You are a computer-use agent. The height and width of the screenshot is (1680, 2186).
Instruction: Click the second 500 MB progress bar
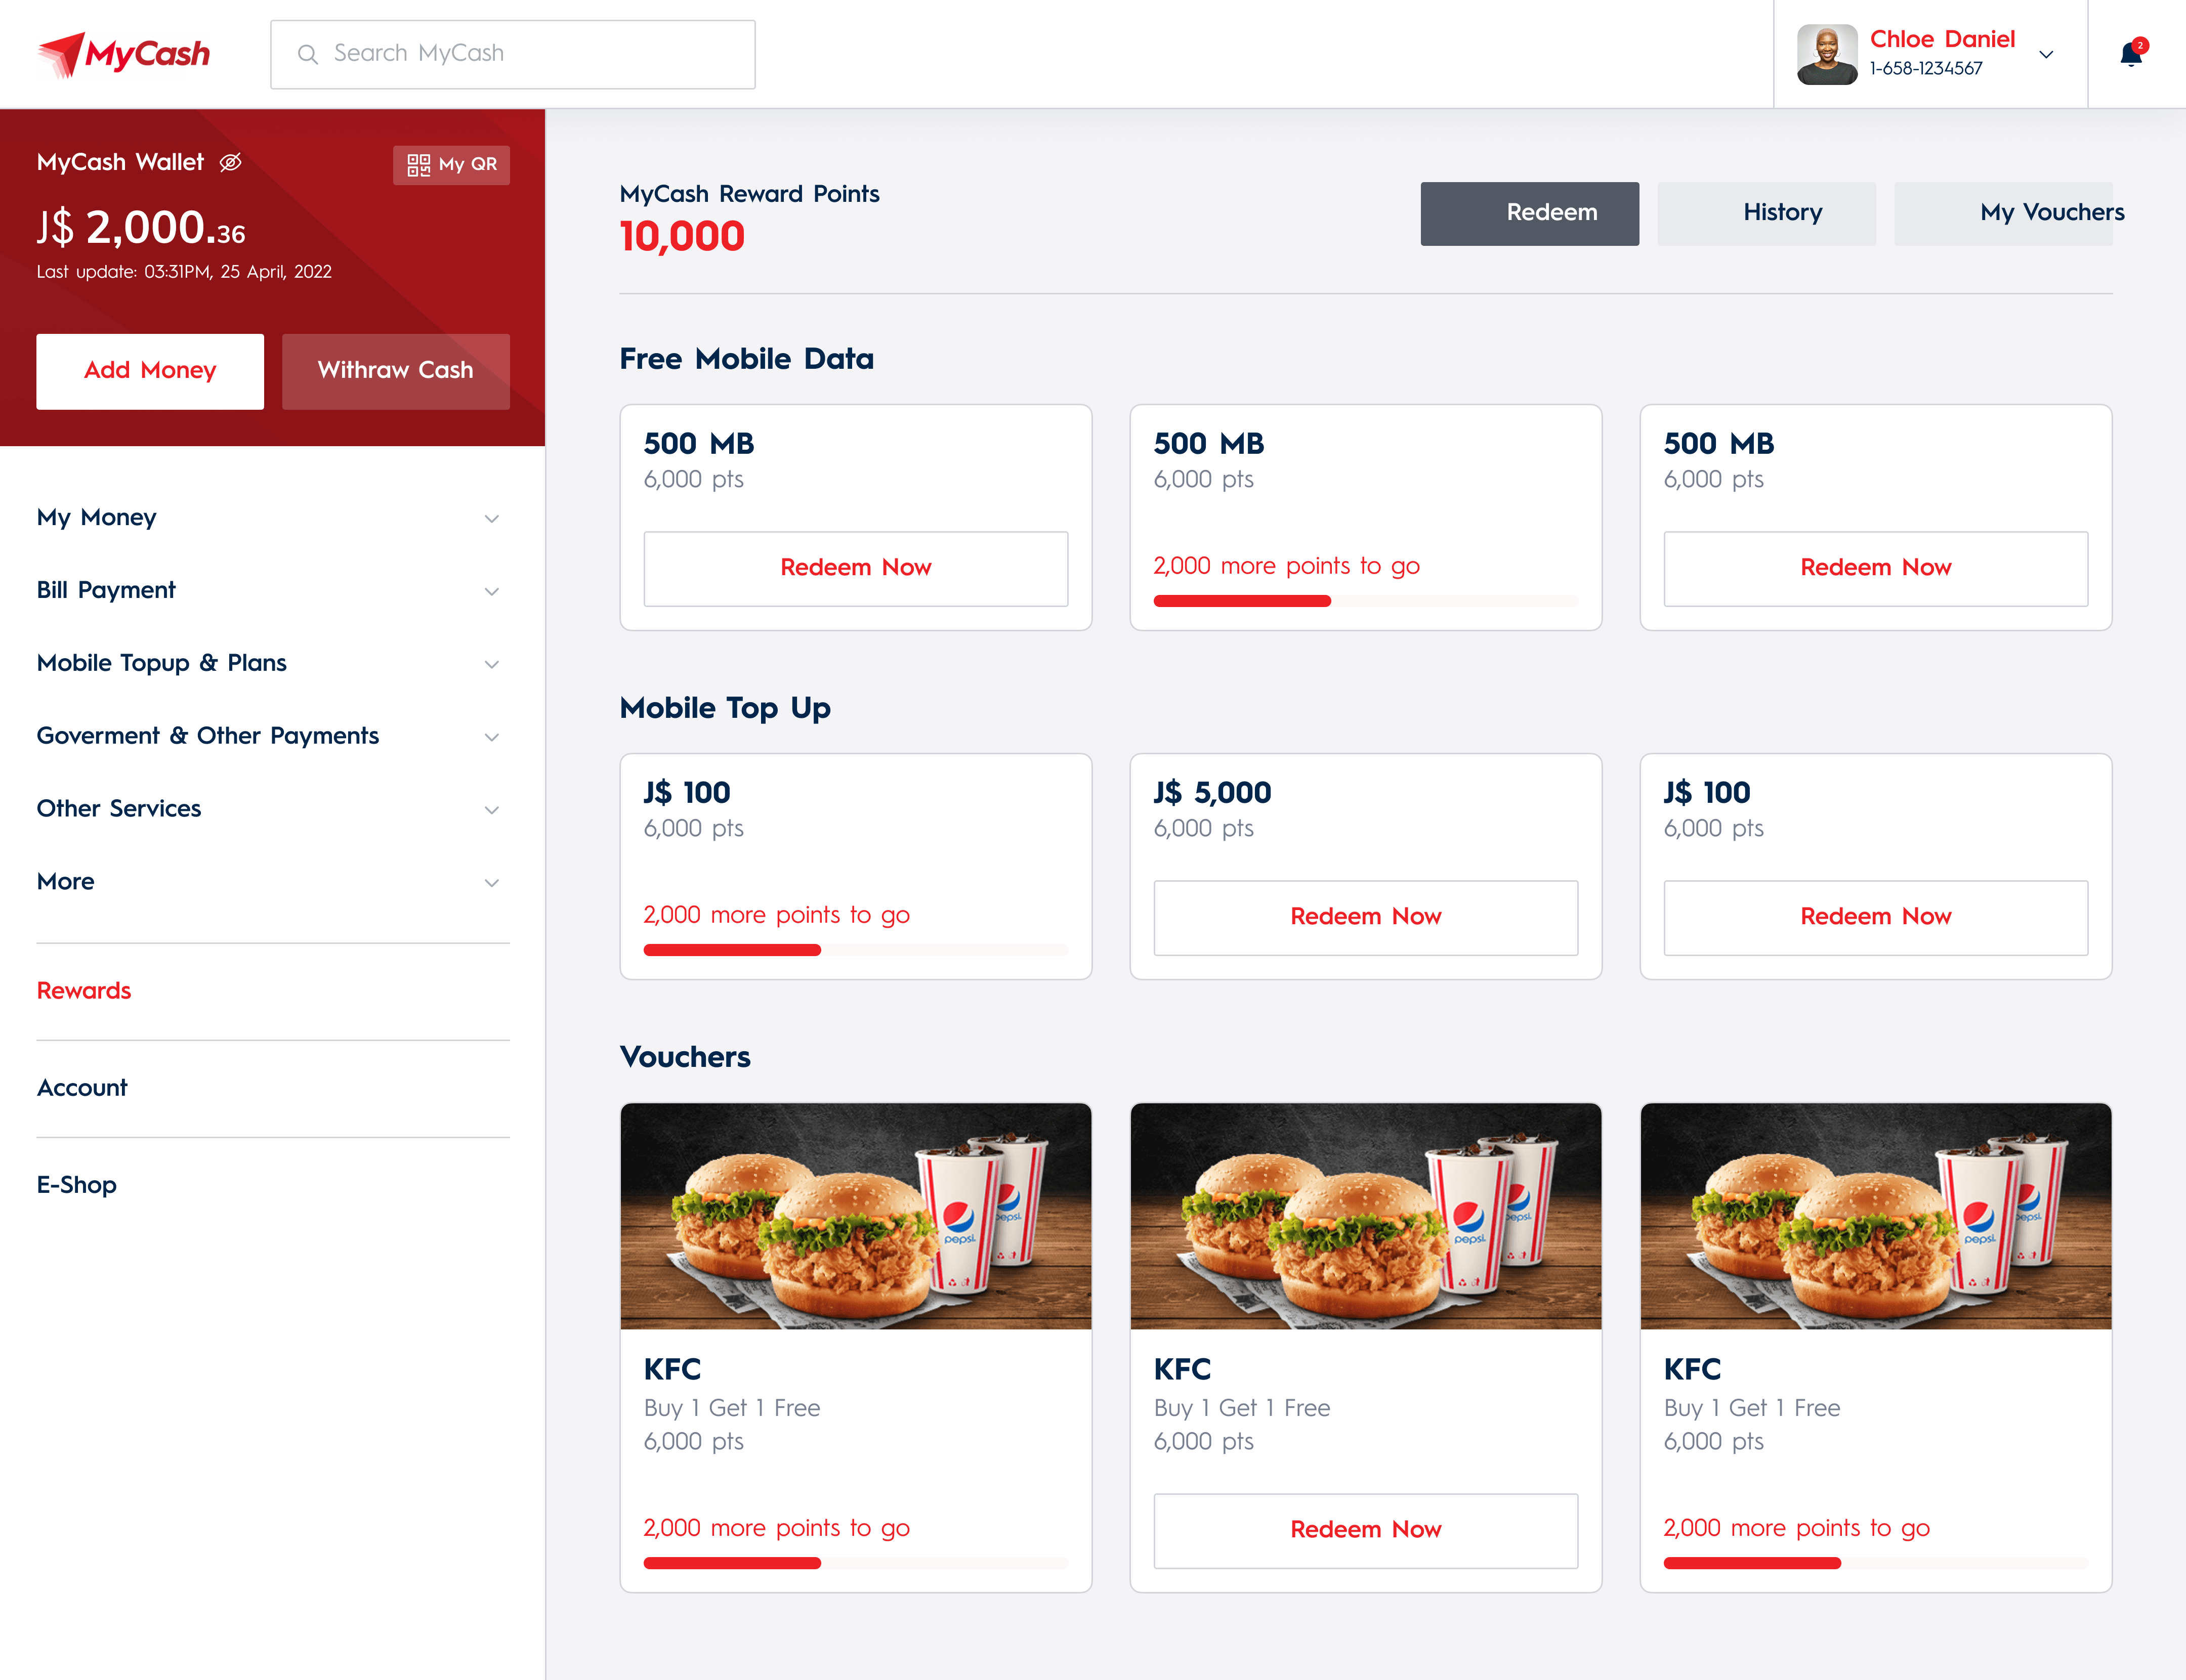tap(1365, 601)
